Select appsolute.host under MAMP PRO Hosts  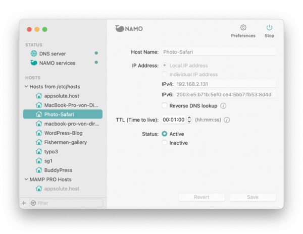[63, 189]
